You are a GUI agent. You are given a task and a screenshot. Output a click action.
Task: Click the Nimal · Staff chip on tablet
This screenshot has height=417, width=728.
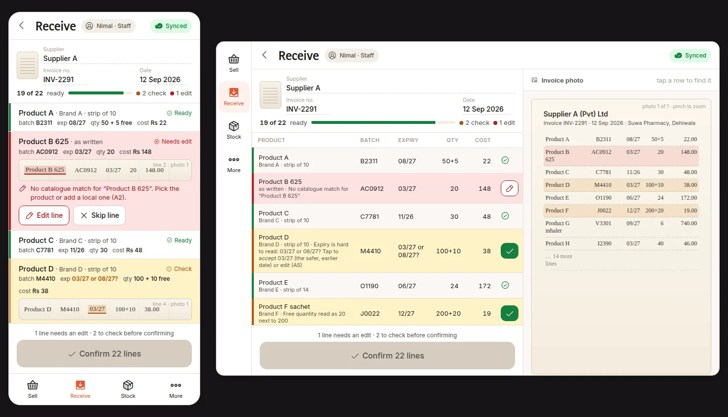pyautogui.click(x=352, y=56)
